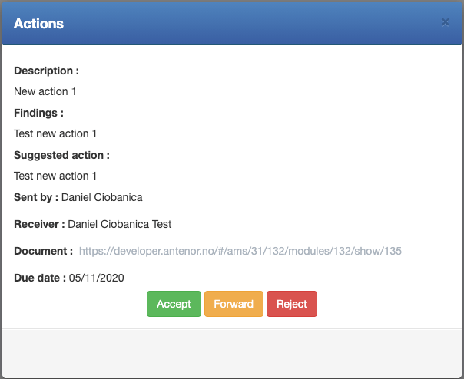Click the Document label
Viewport: 464px width, 379px height.
click(43, 251)
